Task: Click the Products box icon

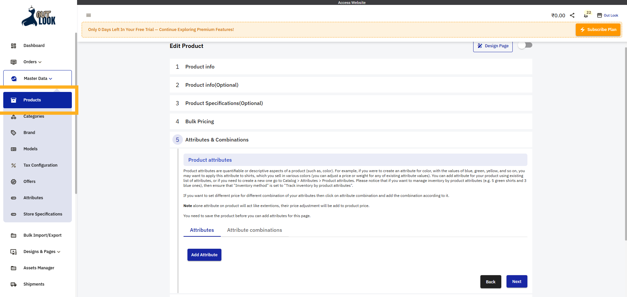Action: (13, 100)
